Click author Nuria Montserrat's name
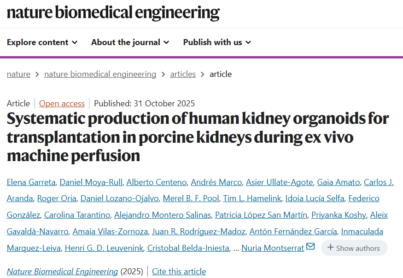The image size is (403, 278). click(x=273, y=248)
